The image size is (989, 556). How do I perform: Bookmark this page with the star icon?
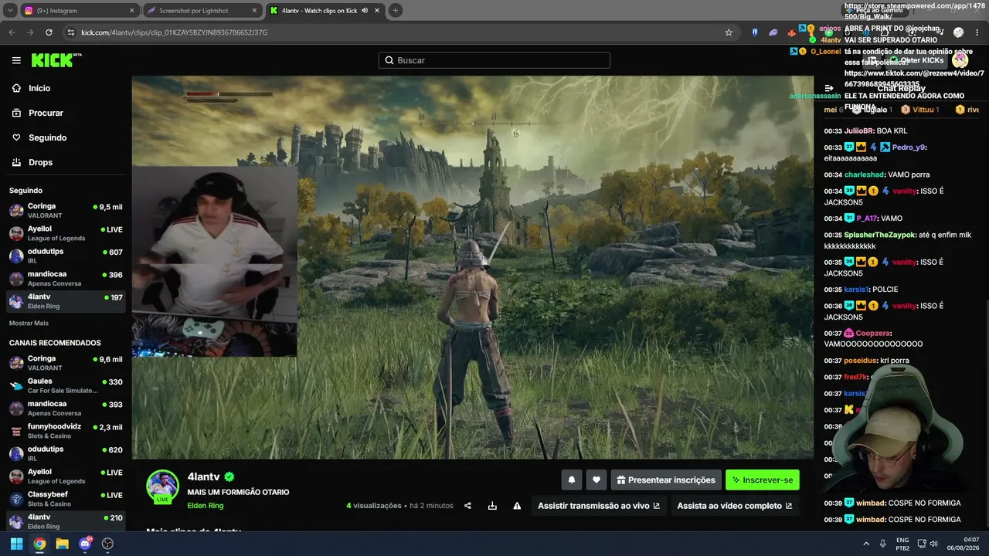729,32
